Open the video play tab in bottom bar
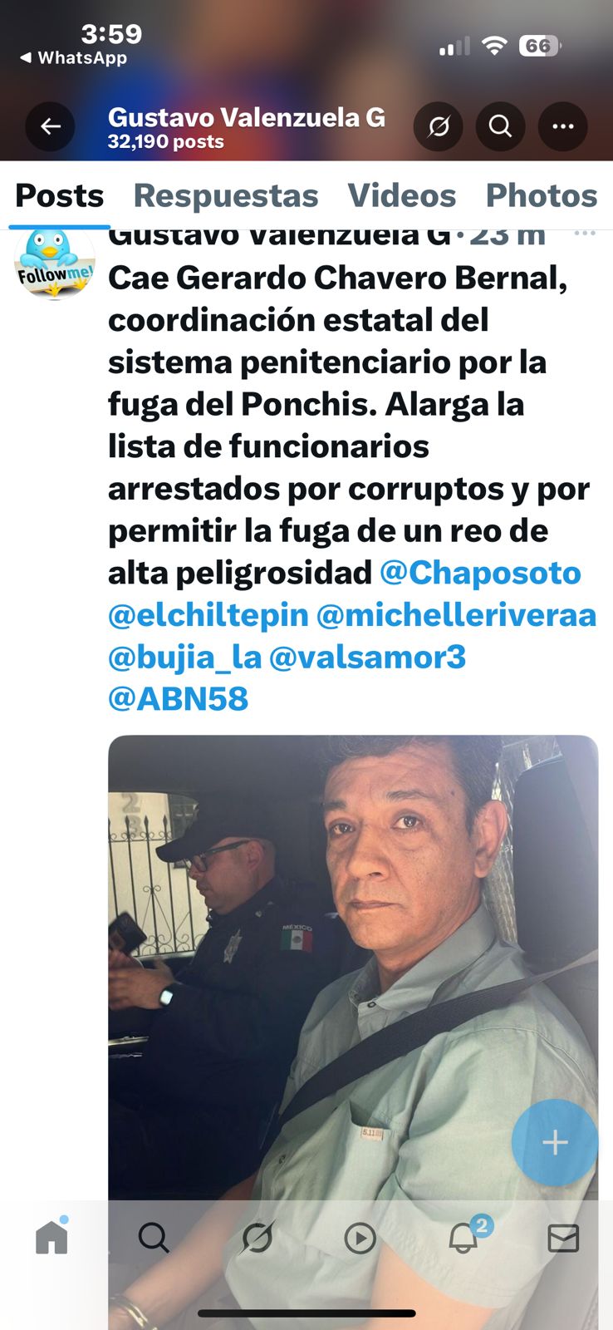Screen dimensions: 613x1330 pyautogui.click(x=360, y=1239)
